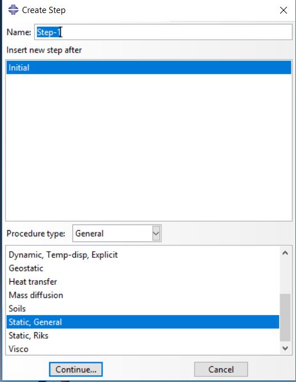Select Heat transfer procedure

[x=33, y=282]
